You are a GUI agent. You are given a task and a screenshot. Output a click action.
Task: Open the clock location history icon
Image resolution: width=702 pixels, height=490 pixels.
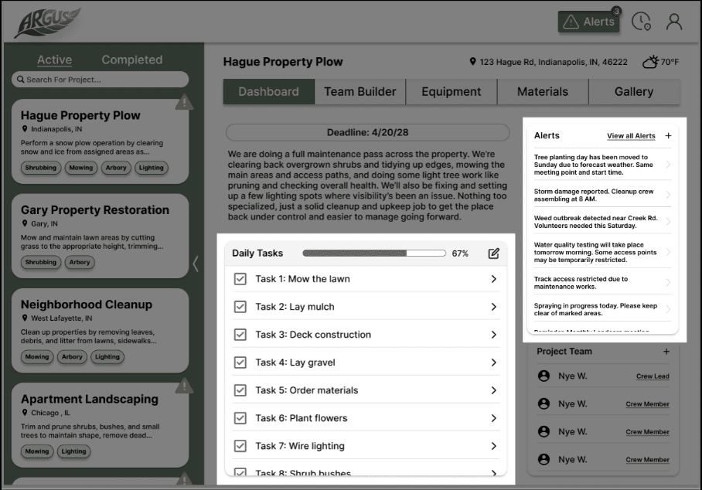click(x=641, y=22)
